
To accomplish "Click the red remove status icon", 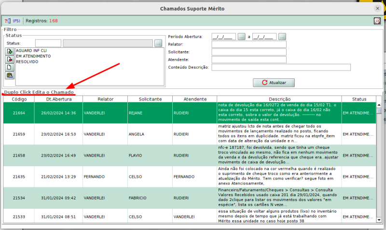I will (x=10, y=59).
